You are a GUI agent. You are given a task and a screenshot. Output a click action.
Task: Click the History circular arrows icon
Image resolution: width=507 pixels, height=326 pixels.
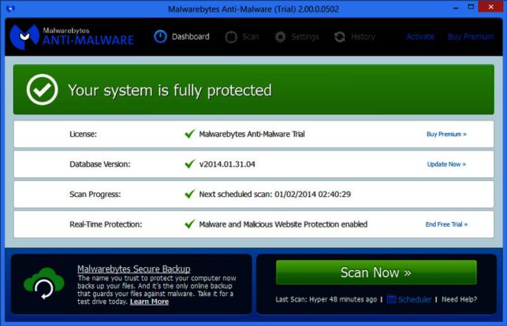click(340, 37)
